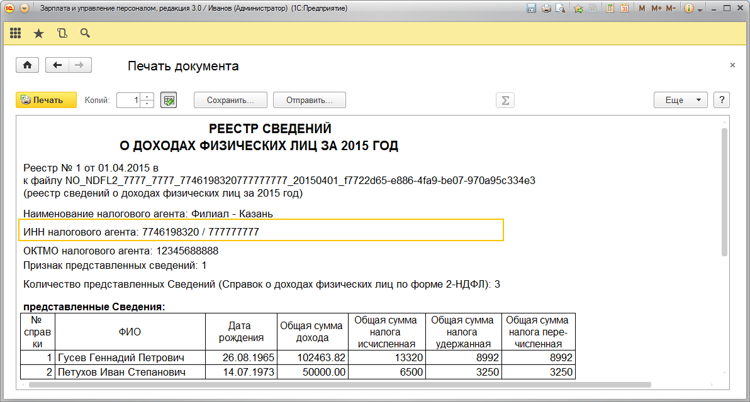Toggle document editing mode icon

169,100
